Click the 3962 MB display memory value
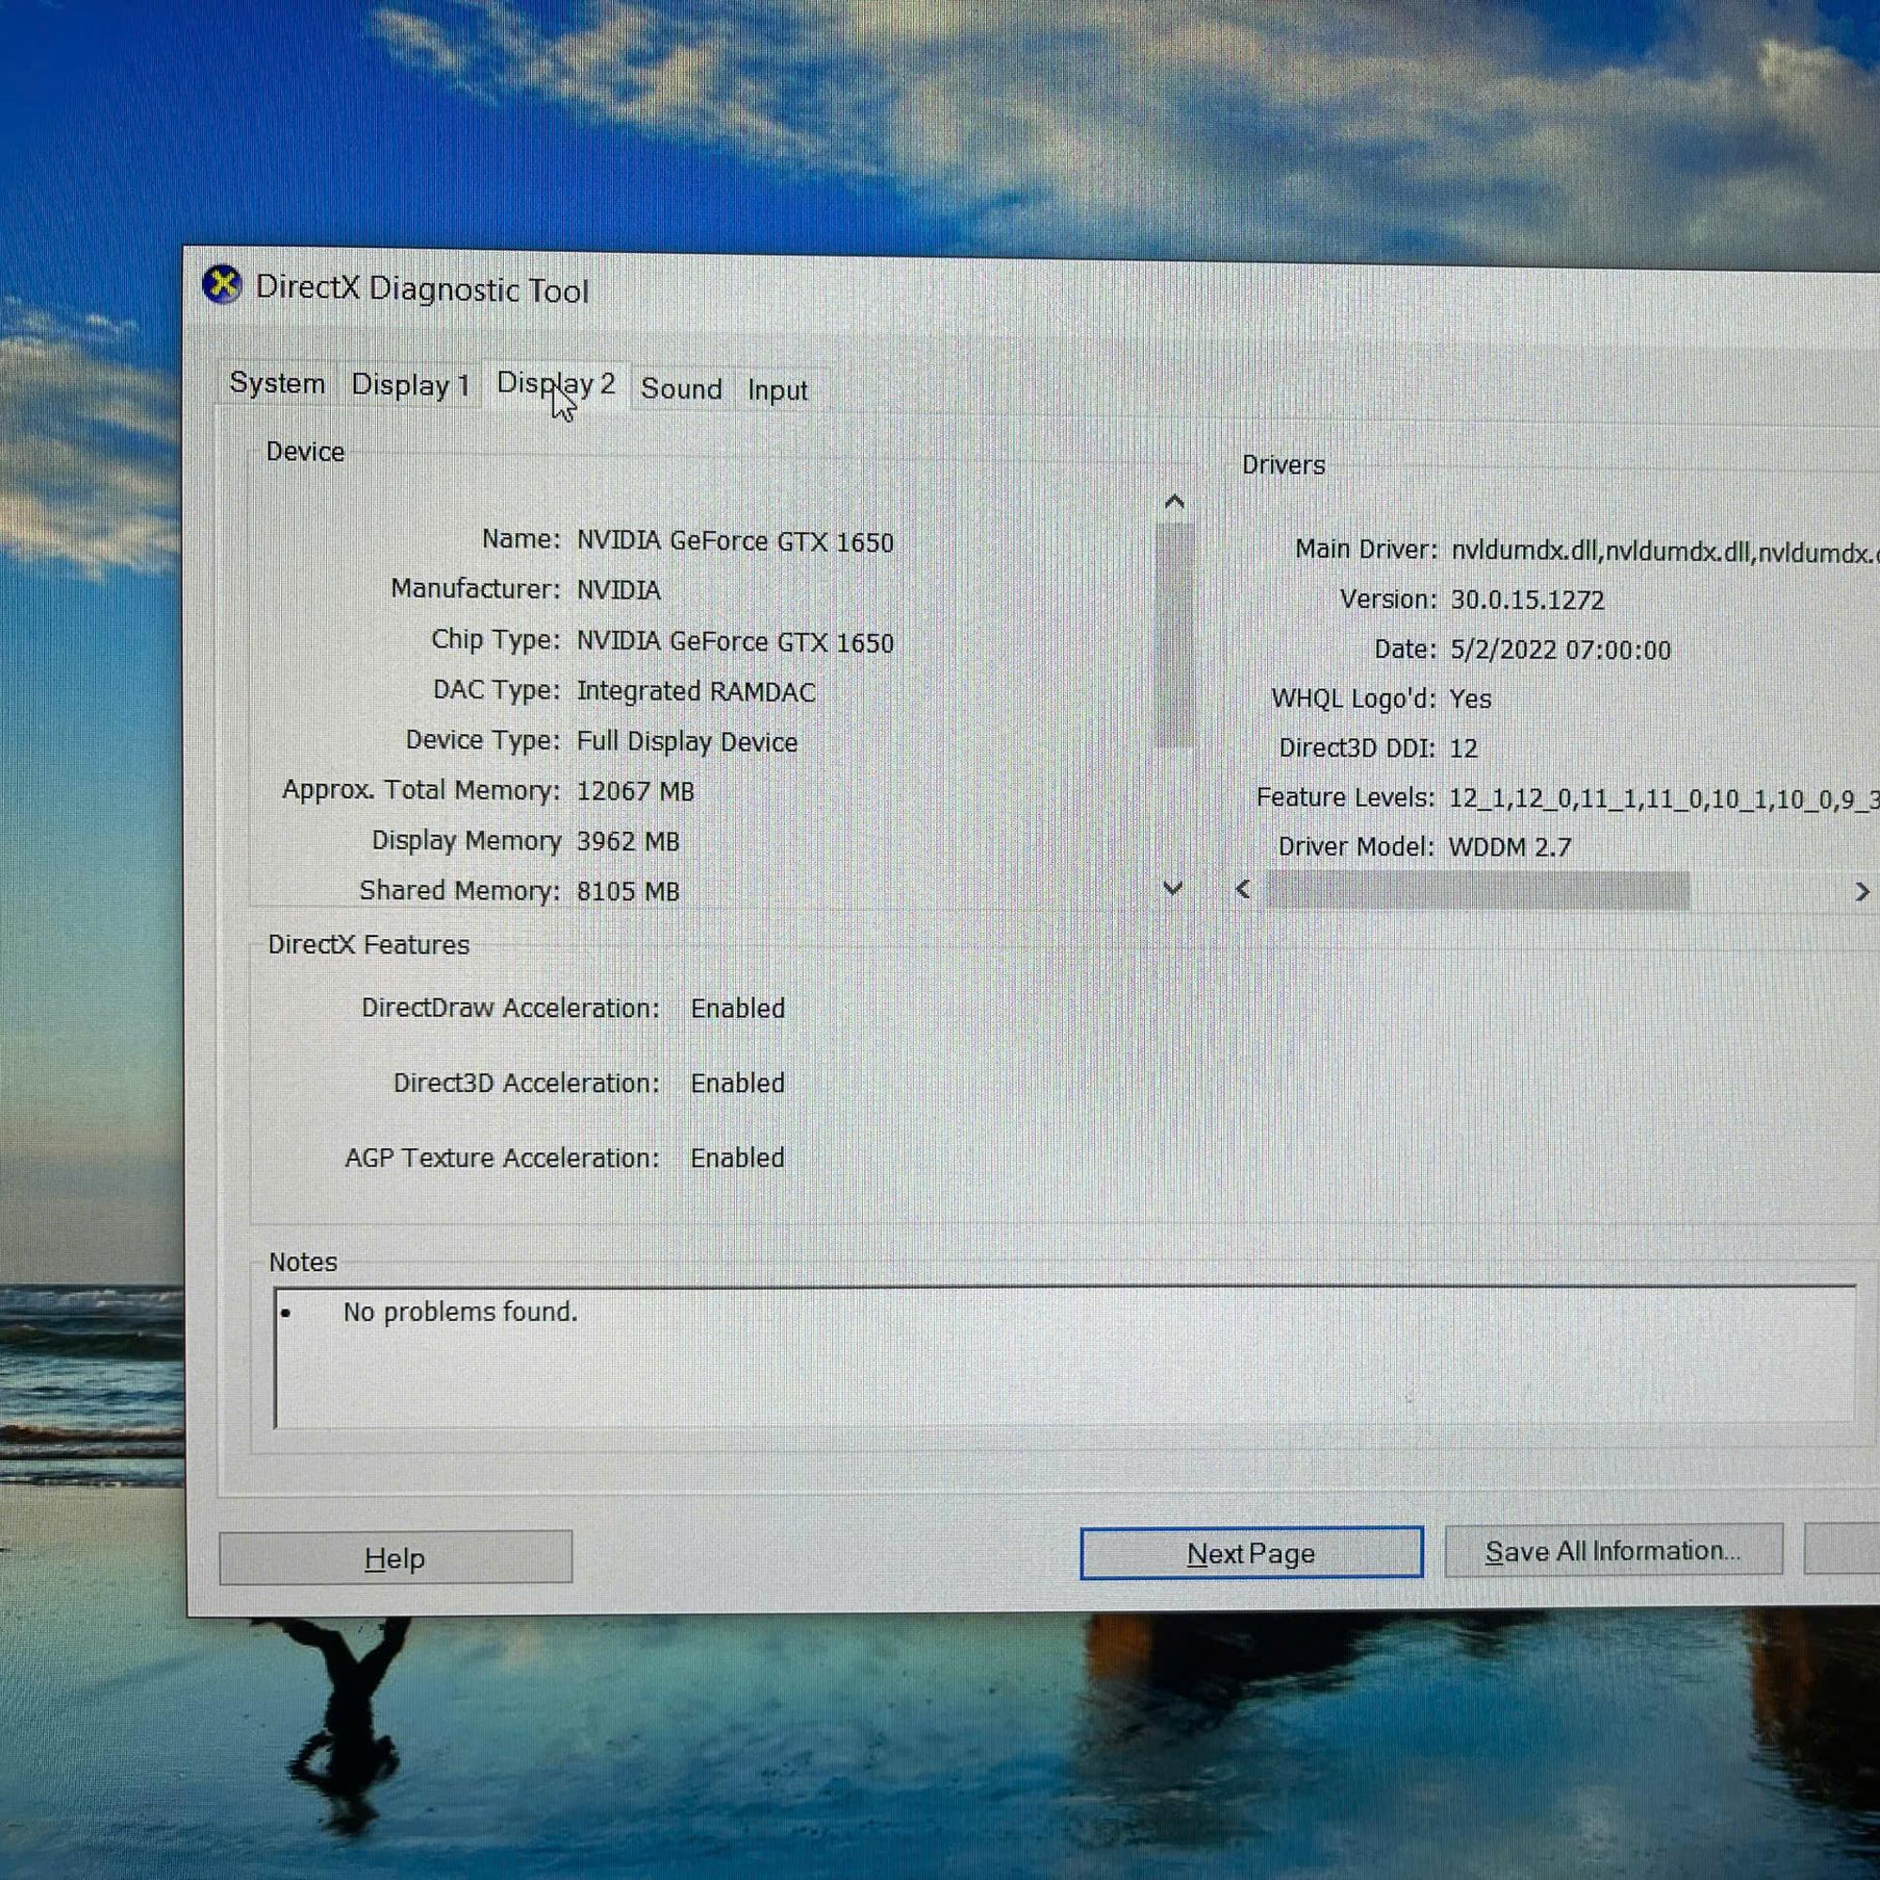The width and height of the screenshot is (1880, 1880). 628,841
